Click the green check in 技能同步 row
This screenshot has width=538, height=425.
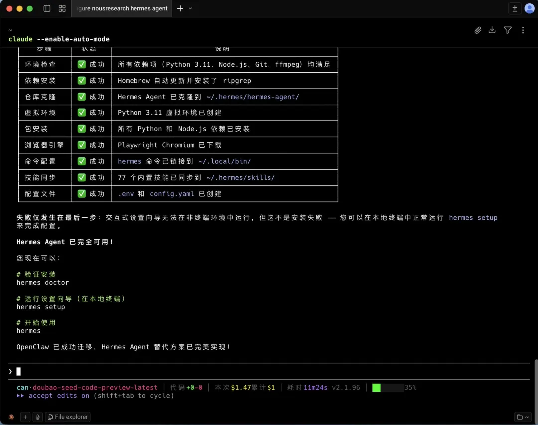81,177
